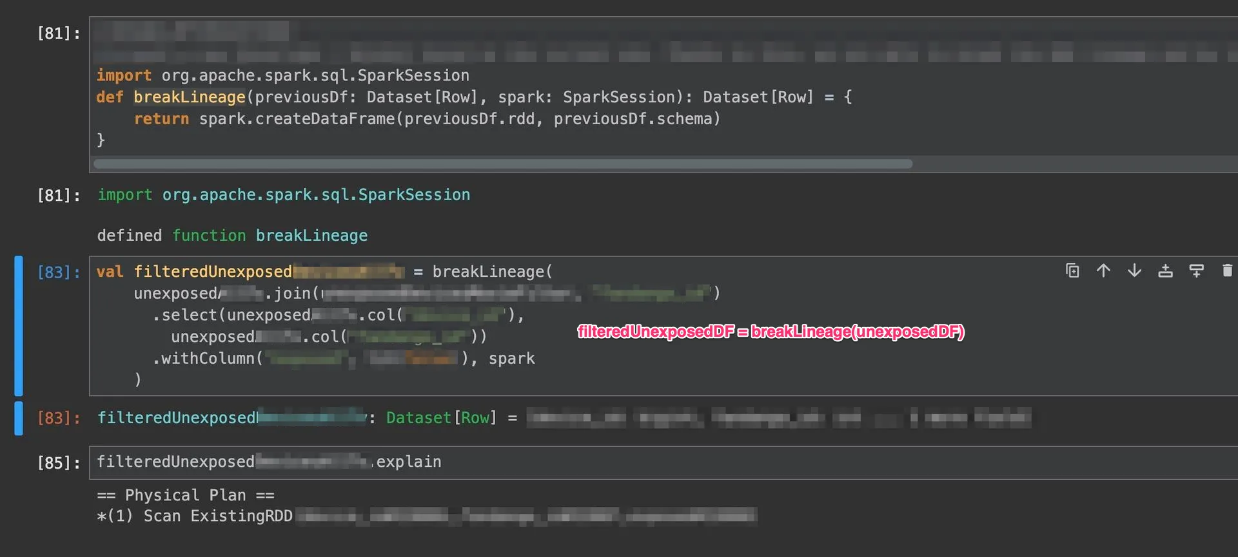Place cursor on .withColumn line in cell 83
1238x557 pixels.
[344, 359]
